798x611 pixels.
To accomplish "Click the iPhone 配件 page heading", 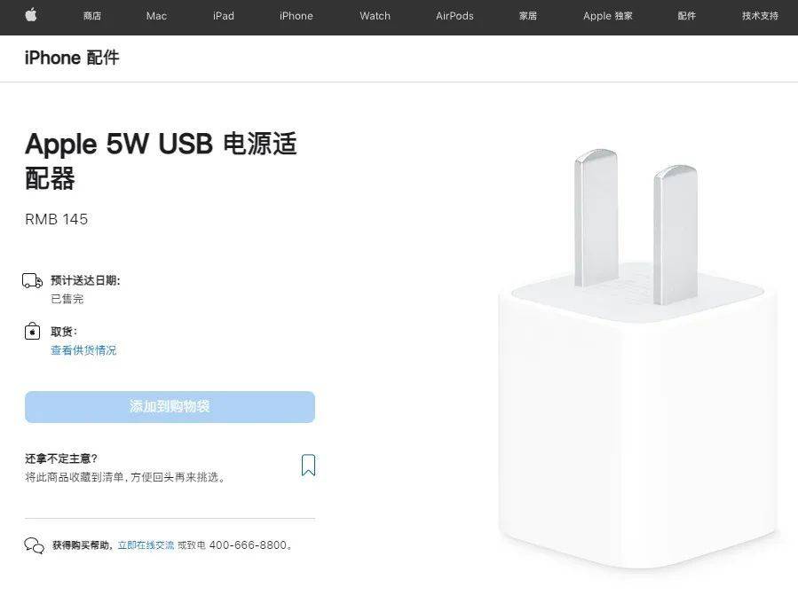I will coord(72,58).
